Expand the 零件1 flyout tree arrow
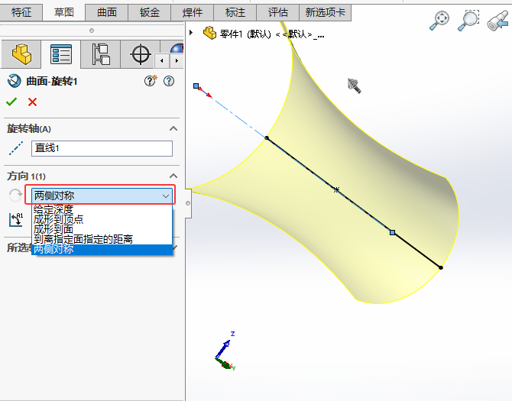Screen dimensions: 512x401 (191, 33)
